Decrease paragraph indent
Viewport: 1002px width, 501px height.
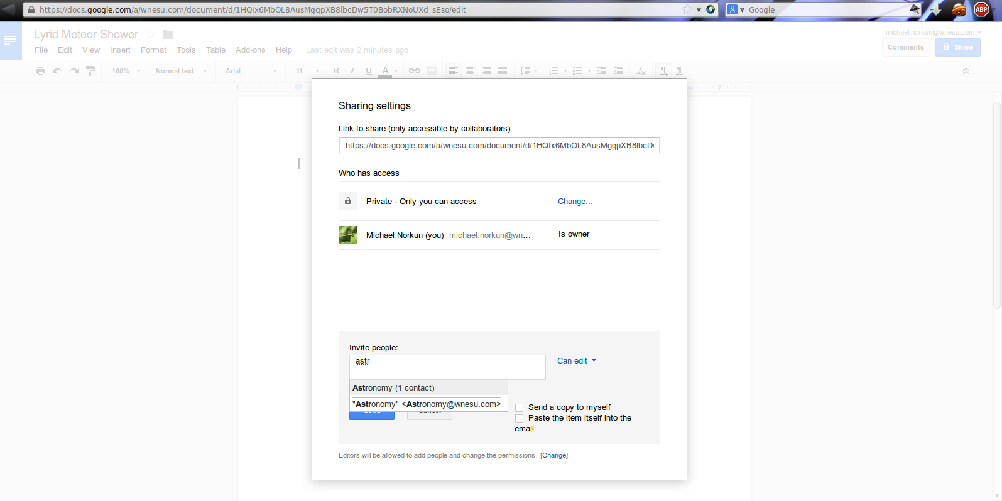(602, 71)
